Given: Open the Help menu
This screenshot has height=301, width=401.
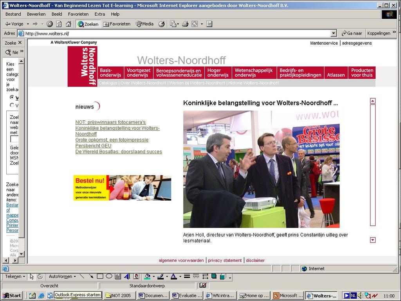Looking at the screenshot, I should coord(115,14).
